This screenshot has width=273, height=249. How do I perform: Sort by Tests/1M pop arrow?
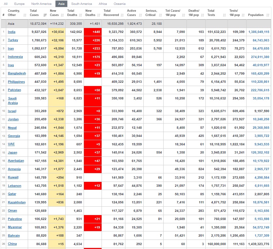click(x=243, y=15)
